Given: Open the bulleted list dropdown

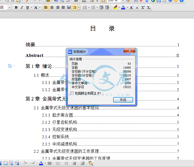Looking at the screenshot, I should [97, 8].
